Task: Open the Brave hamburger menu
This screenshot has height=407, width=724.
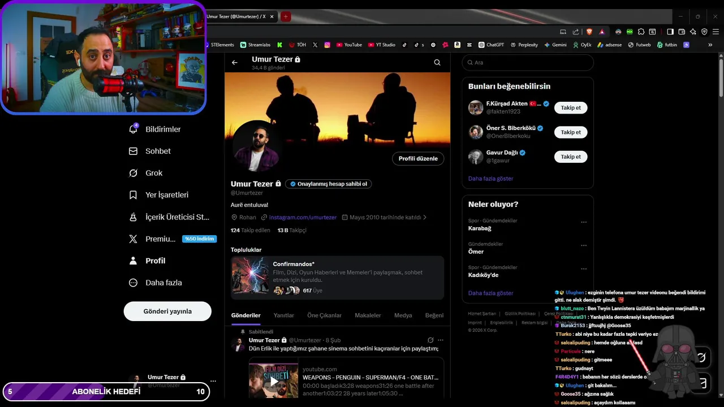Action: coord(716,32)
